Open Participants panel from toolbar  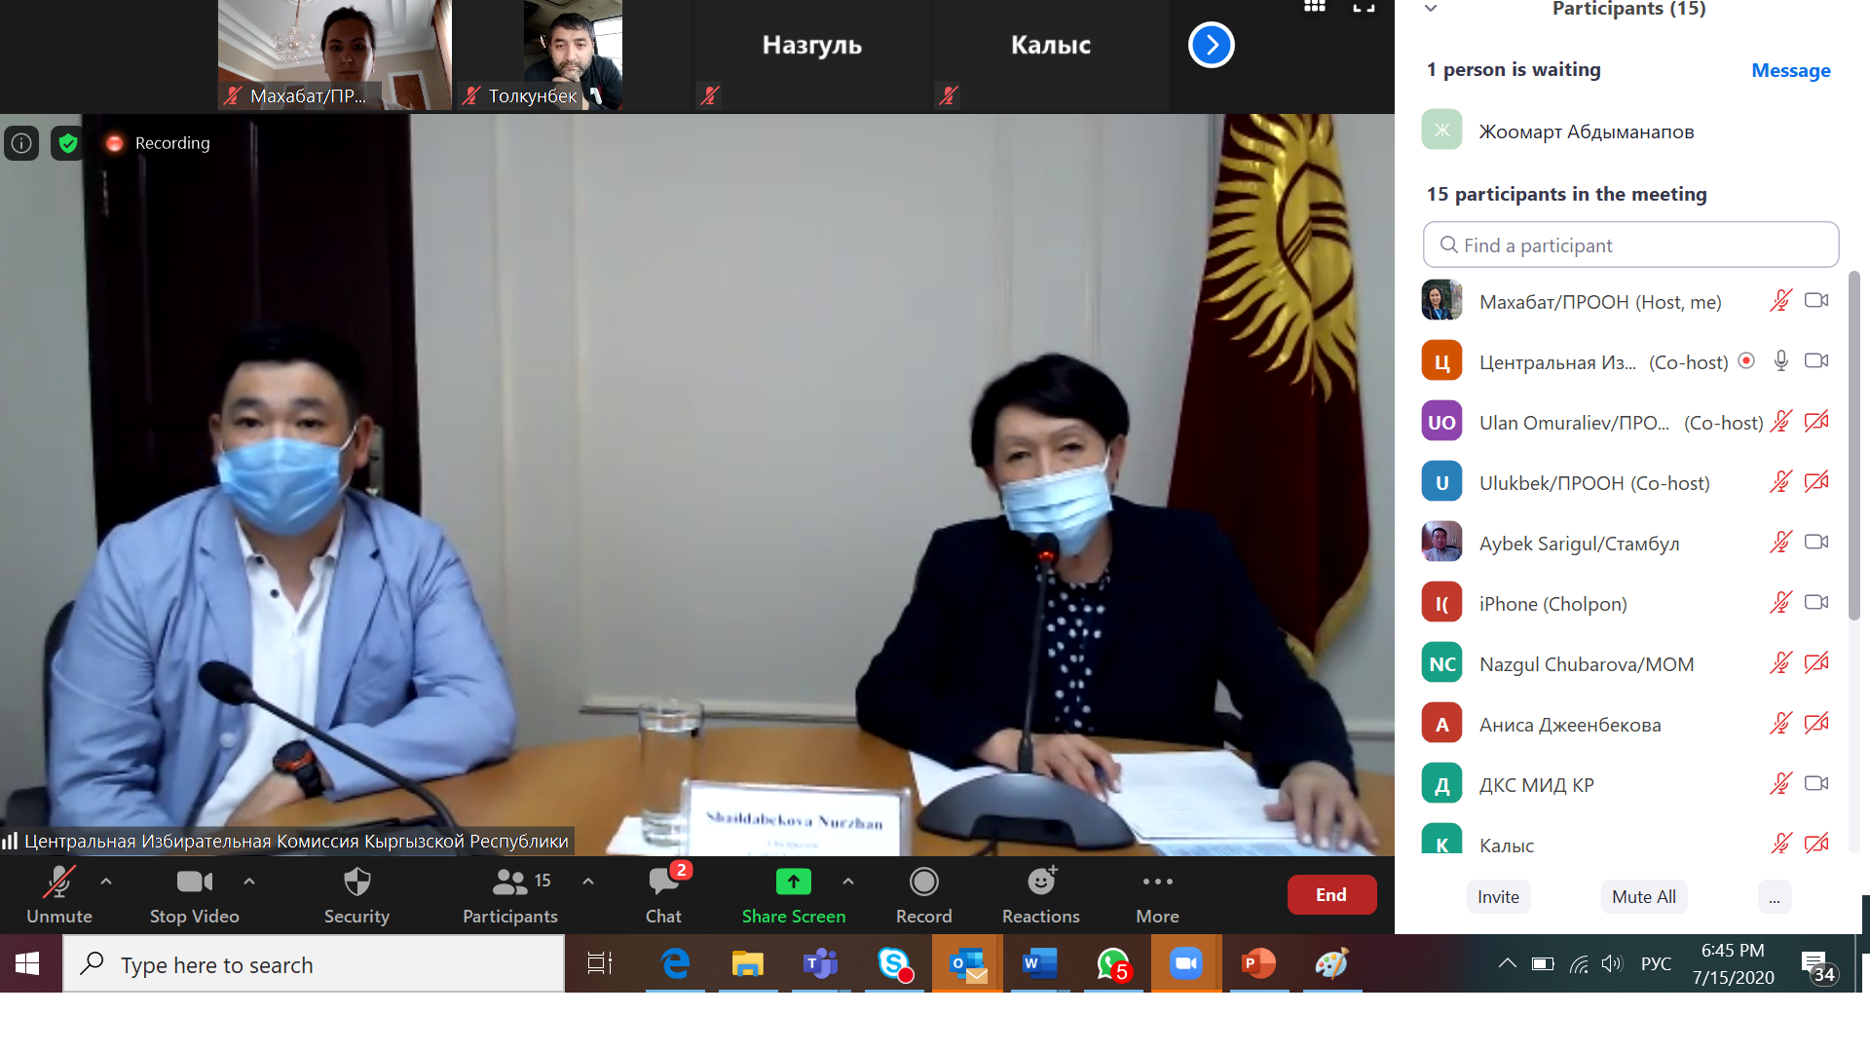pos(509,883)
